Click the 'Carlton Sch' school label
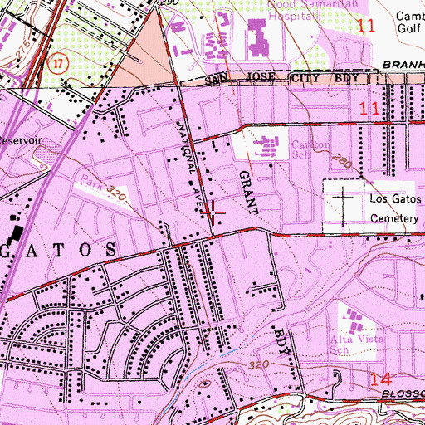This screenshot has height=425, width=425. pos(310,149)
